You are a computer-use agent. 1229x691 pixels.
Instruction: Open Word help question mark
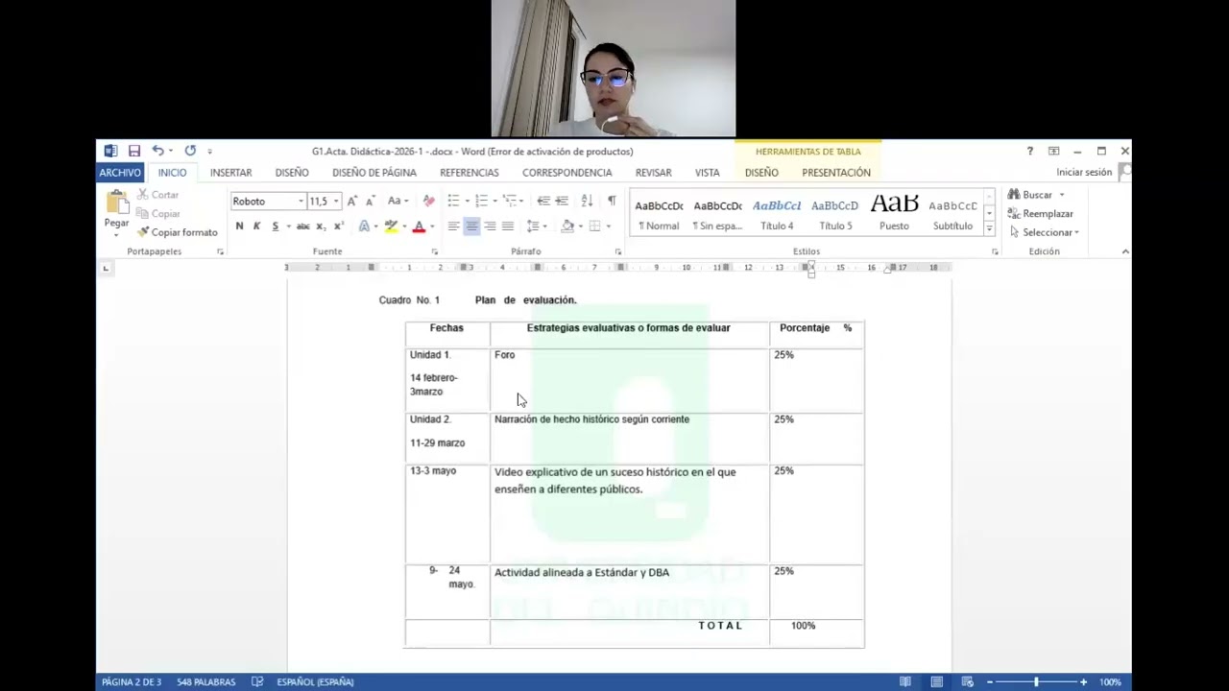(x=1030, y=151)
